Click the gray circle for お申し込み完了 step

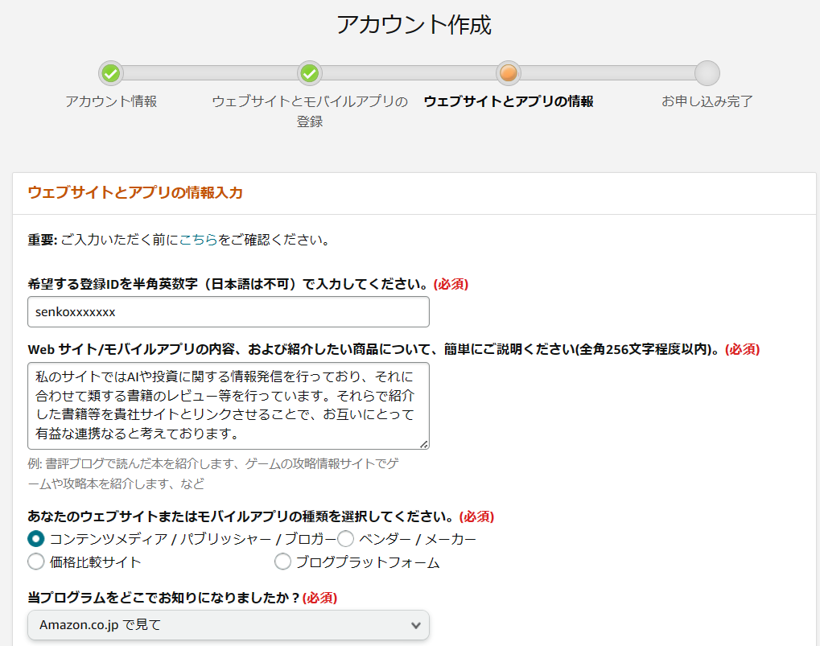(707, 73)
